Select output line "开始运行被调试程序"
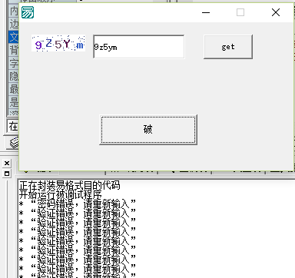295x278 pixels. click(60, 194)
